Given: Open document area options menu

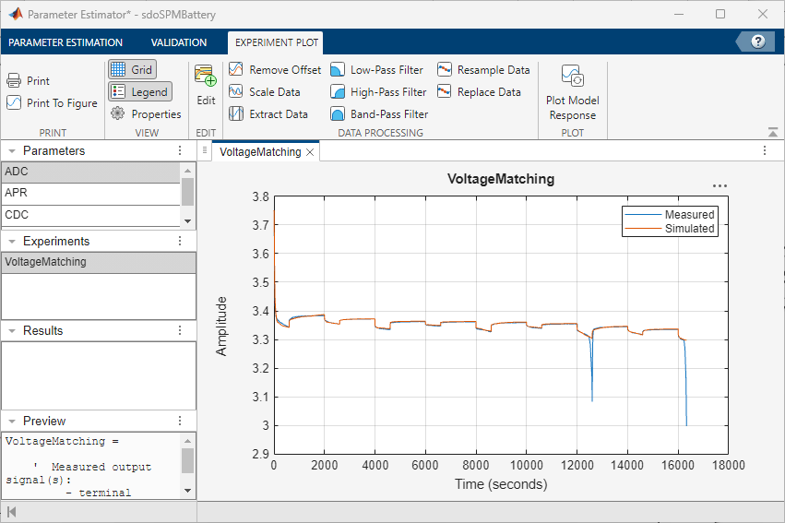Looking at the screenshot, I should 765,150.
